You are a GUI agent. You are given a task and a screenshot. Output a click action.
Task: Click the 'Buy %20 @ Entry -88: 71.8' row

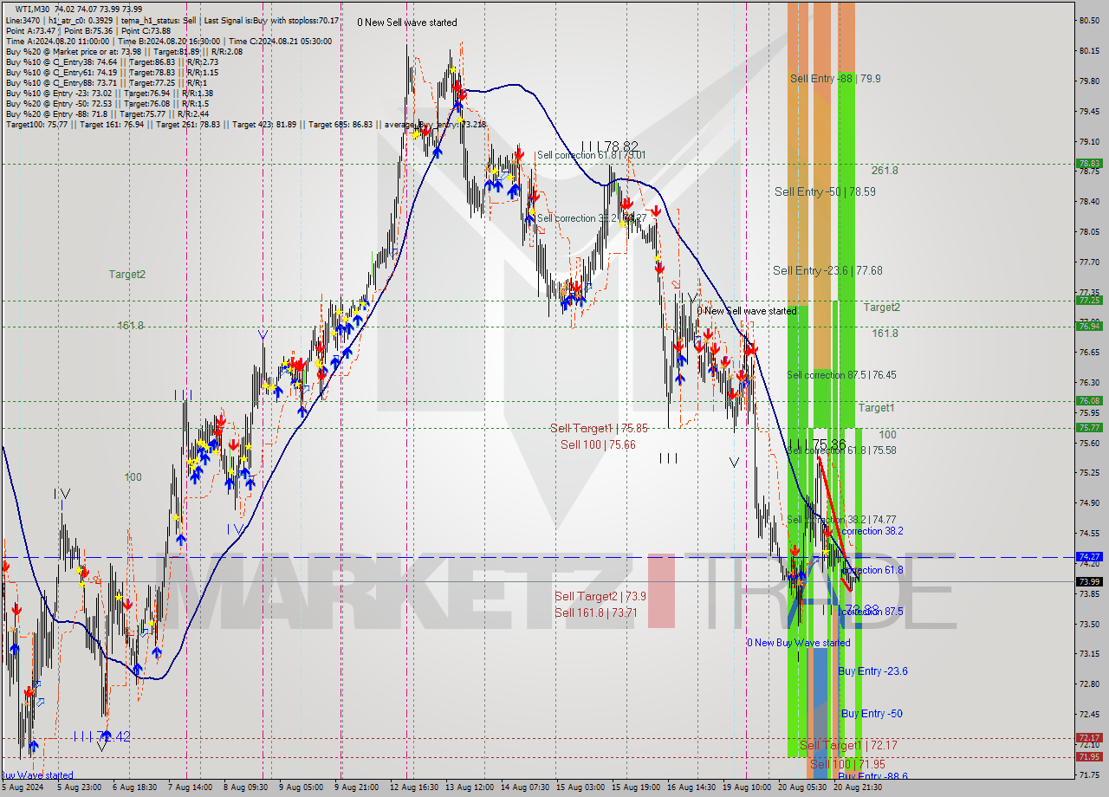coord(107,113)
